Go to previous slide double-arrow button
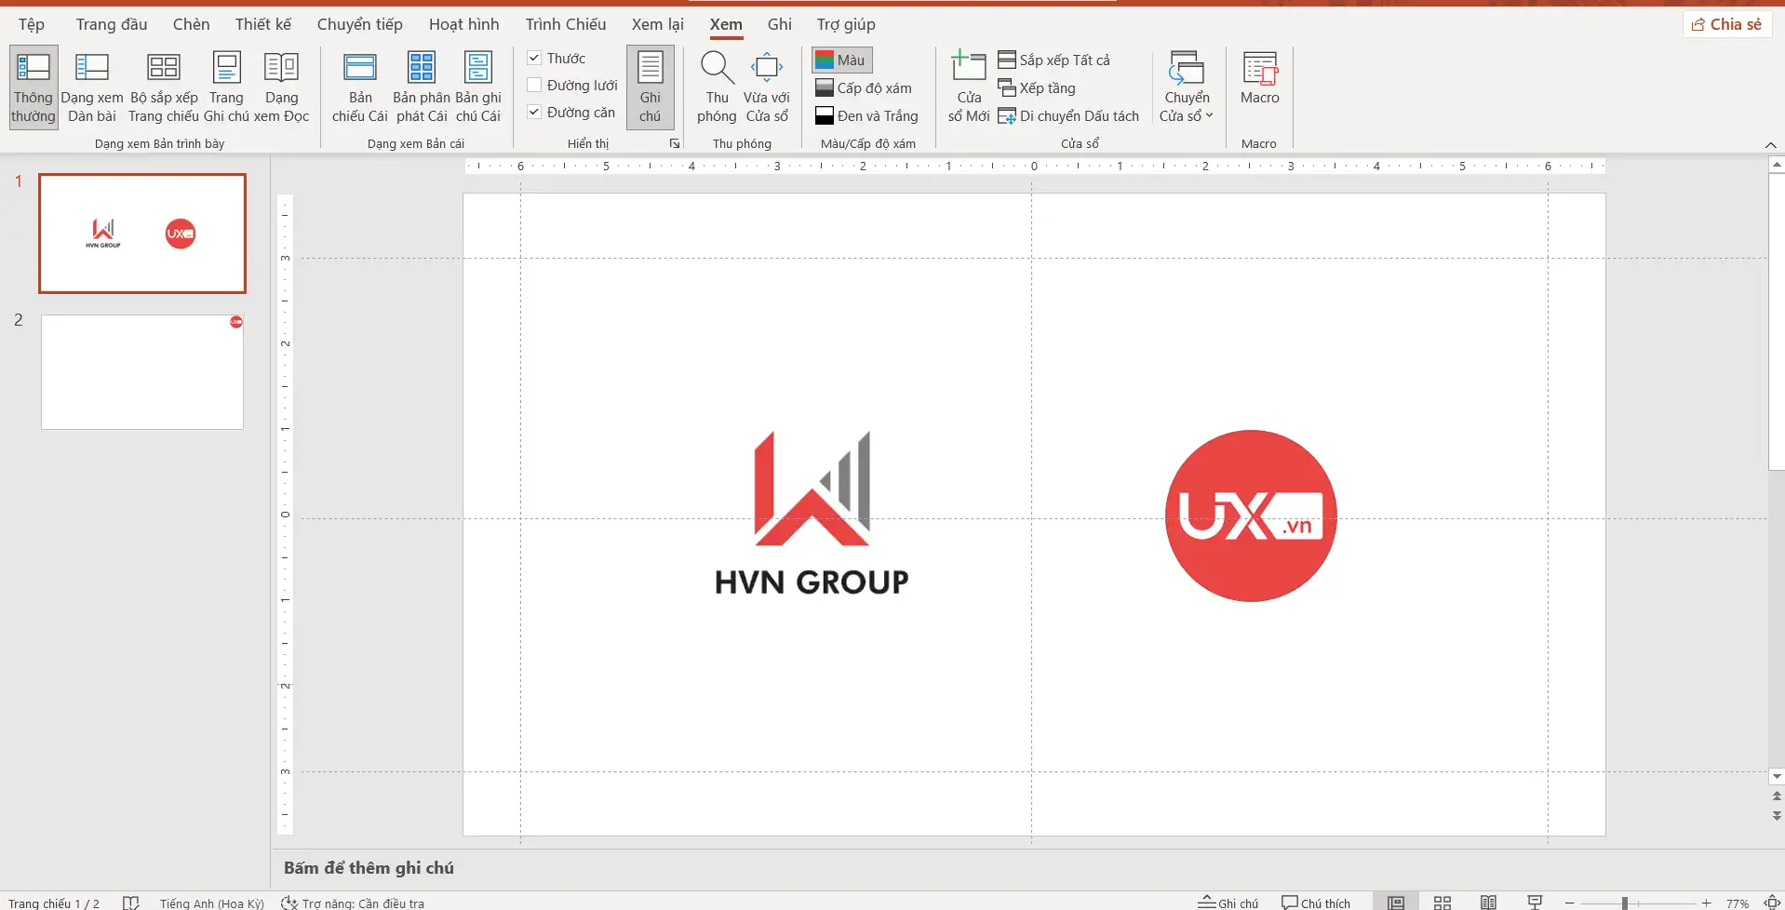 [1777, 796]
